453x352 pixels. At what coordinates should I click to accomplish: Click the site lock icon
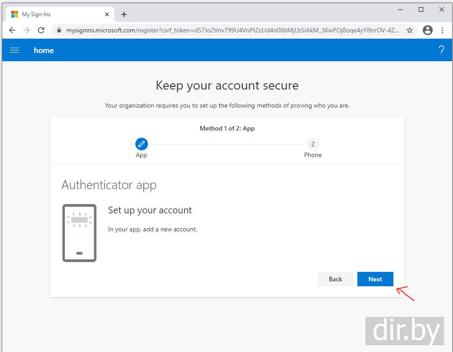59,30
